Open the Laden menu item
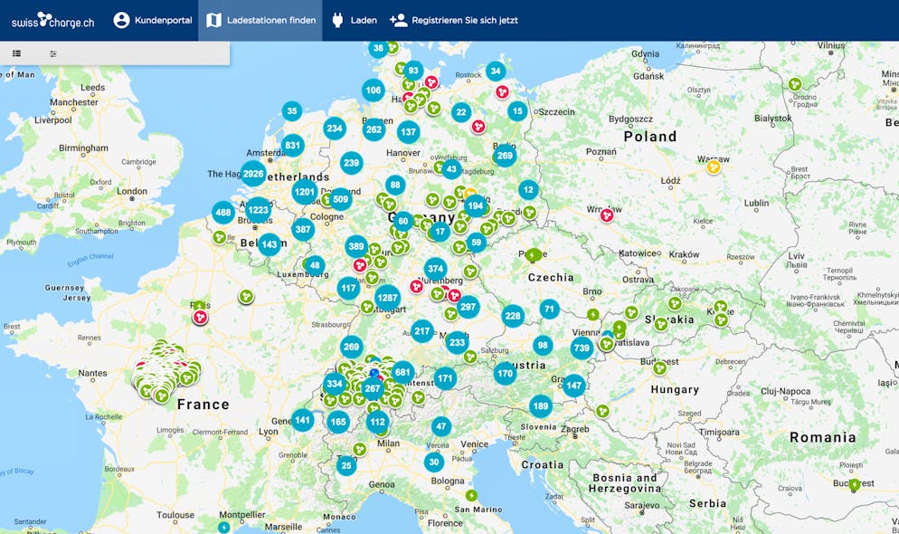 (x=355, y=20)
